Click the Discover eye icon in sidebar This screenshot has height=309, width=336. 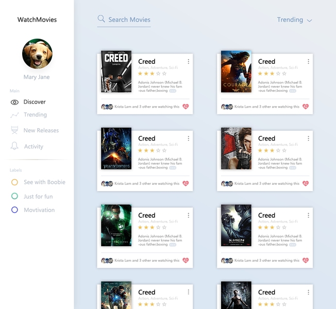point(14,102)
